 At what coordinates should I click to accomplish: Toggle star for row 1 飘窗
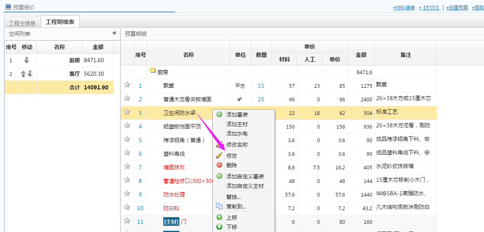tap(127, 85)
